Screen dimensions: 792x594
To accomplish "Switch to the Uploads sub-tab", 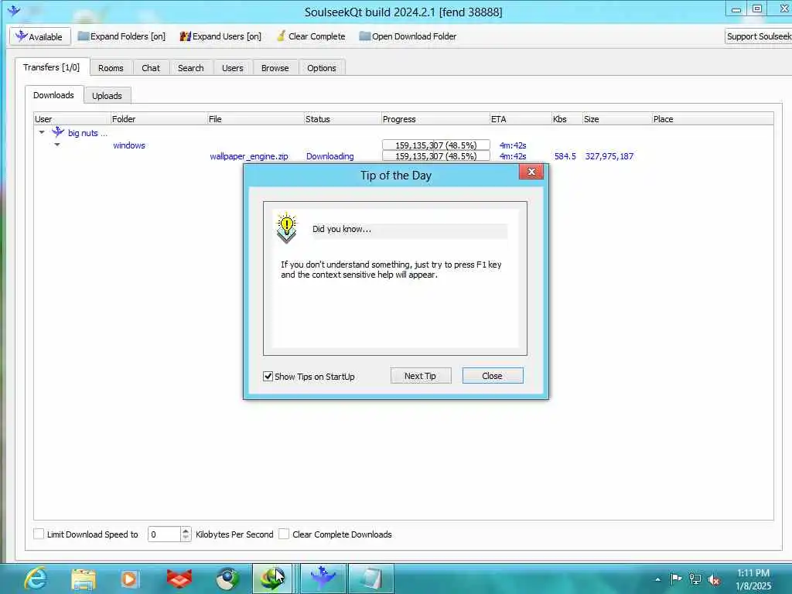I will (x=107, y=95).
